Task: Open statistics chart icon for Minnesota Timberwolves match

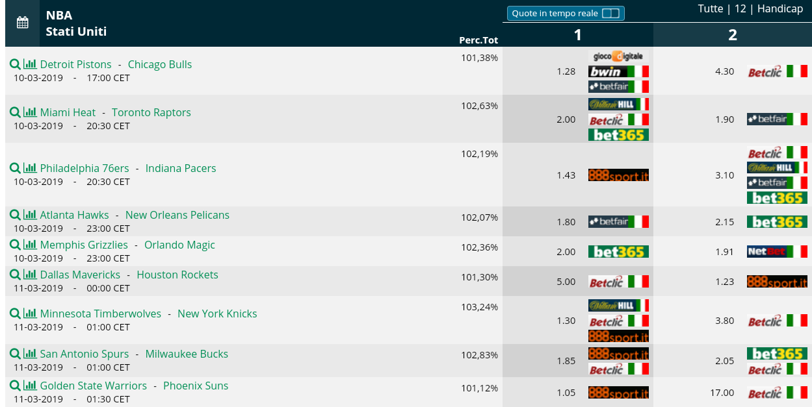Action: (30, 314)
